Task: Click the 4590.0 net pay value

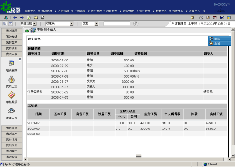Action: click(x=211, y=123)
